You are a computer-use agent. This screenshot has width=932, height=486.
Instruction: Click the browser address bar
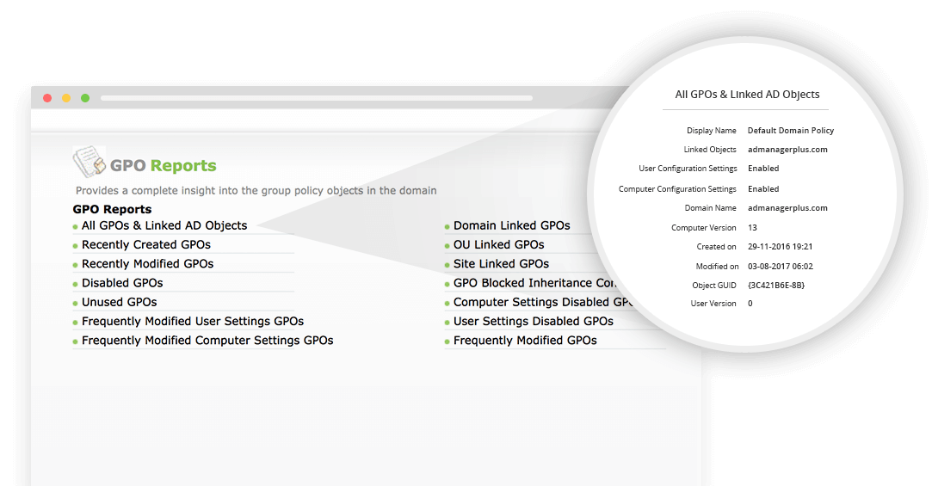(317, 98)
